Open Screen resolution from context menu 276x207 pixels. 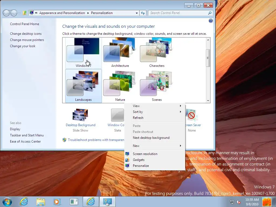[154, 154]
